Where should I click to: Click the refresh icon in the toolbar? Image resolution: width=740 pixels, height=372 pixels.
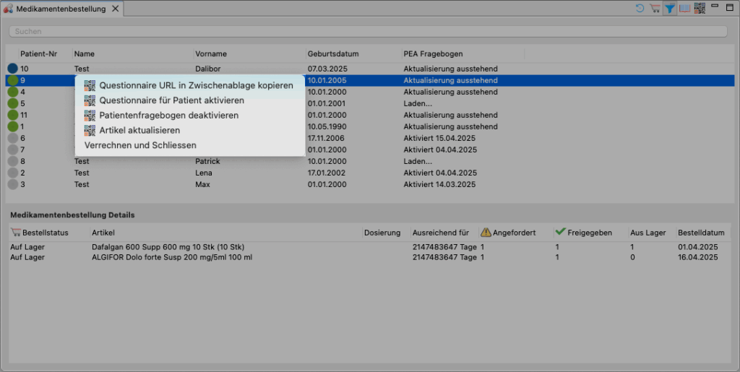click(x=640, y=9)
